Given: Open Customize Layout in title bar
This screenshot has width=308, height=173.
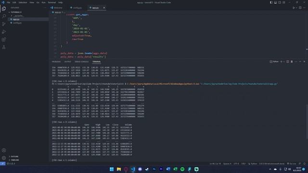Looking at the screenshot, I should tap(284, 2).
